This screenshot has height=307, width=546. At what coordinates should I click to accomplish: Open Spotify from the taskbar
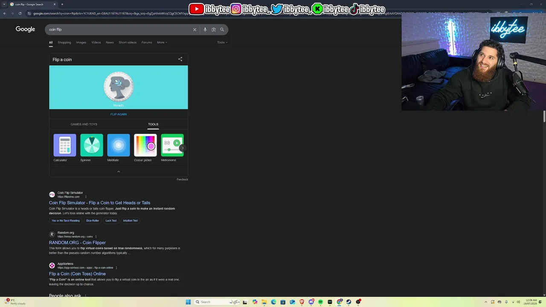[320, 302]
